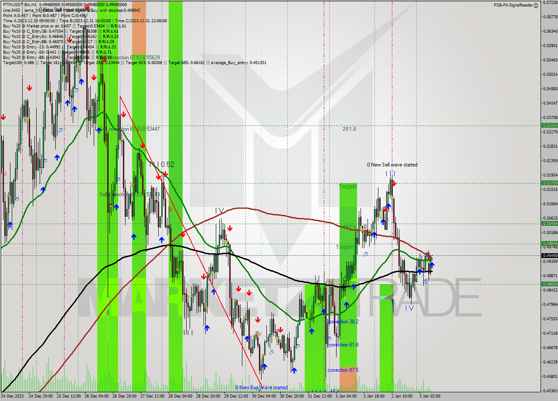Click the FSB-FX-SignalReader expert advisor label
Viewport: 558px width, 401px height.
[x=513, y=5]
